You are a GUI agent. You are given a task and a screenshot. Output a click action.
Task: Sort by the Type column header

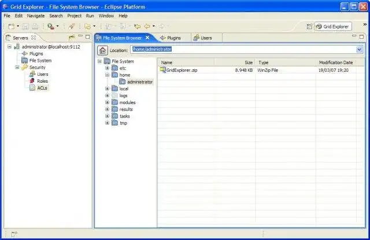tap(286, 62)
